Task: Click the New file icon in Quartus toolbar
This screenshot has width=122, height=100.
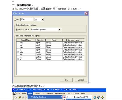Action: [x=15, y=97]
